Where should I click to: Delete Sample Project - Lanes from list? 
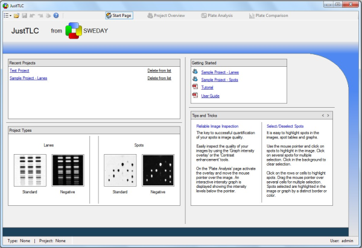pos(159,78)
